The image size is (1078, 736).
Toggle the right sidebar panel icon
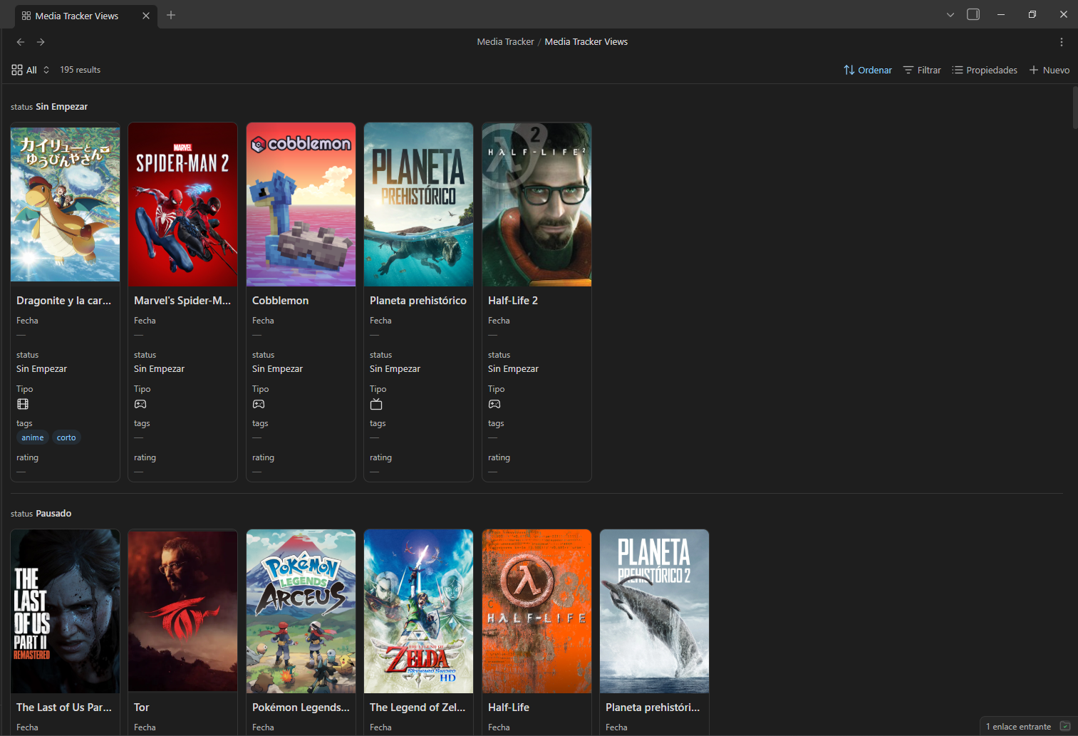(x=973, y=15)
